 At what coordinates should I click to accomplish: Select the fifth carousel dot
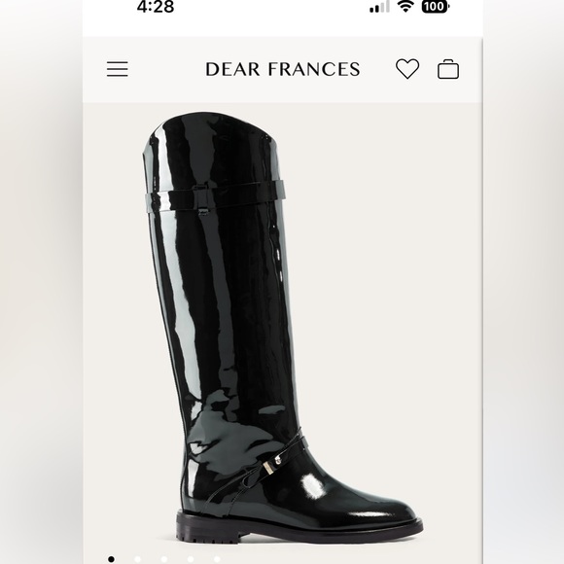217,559
